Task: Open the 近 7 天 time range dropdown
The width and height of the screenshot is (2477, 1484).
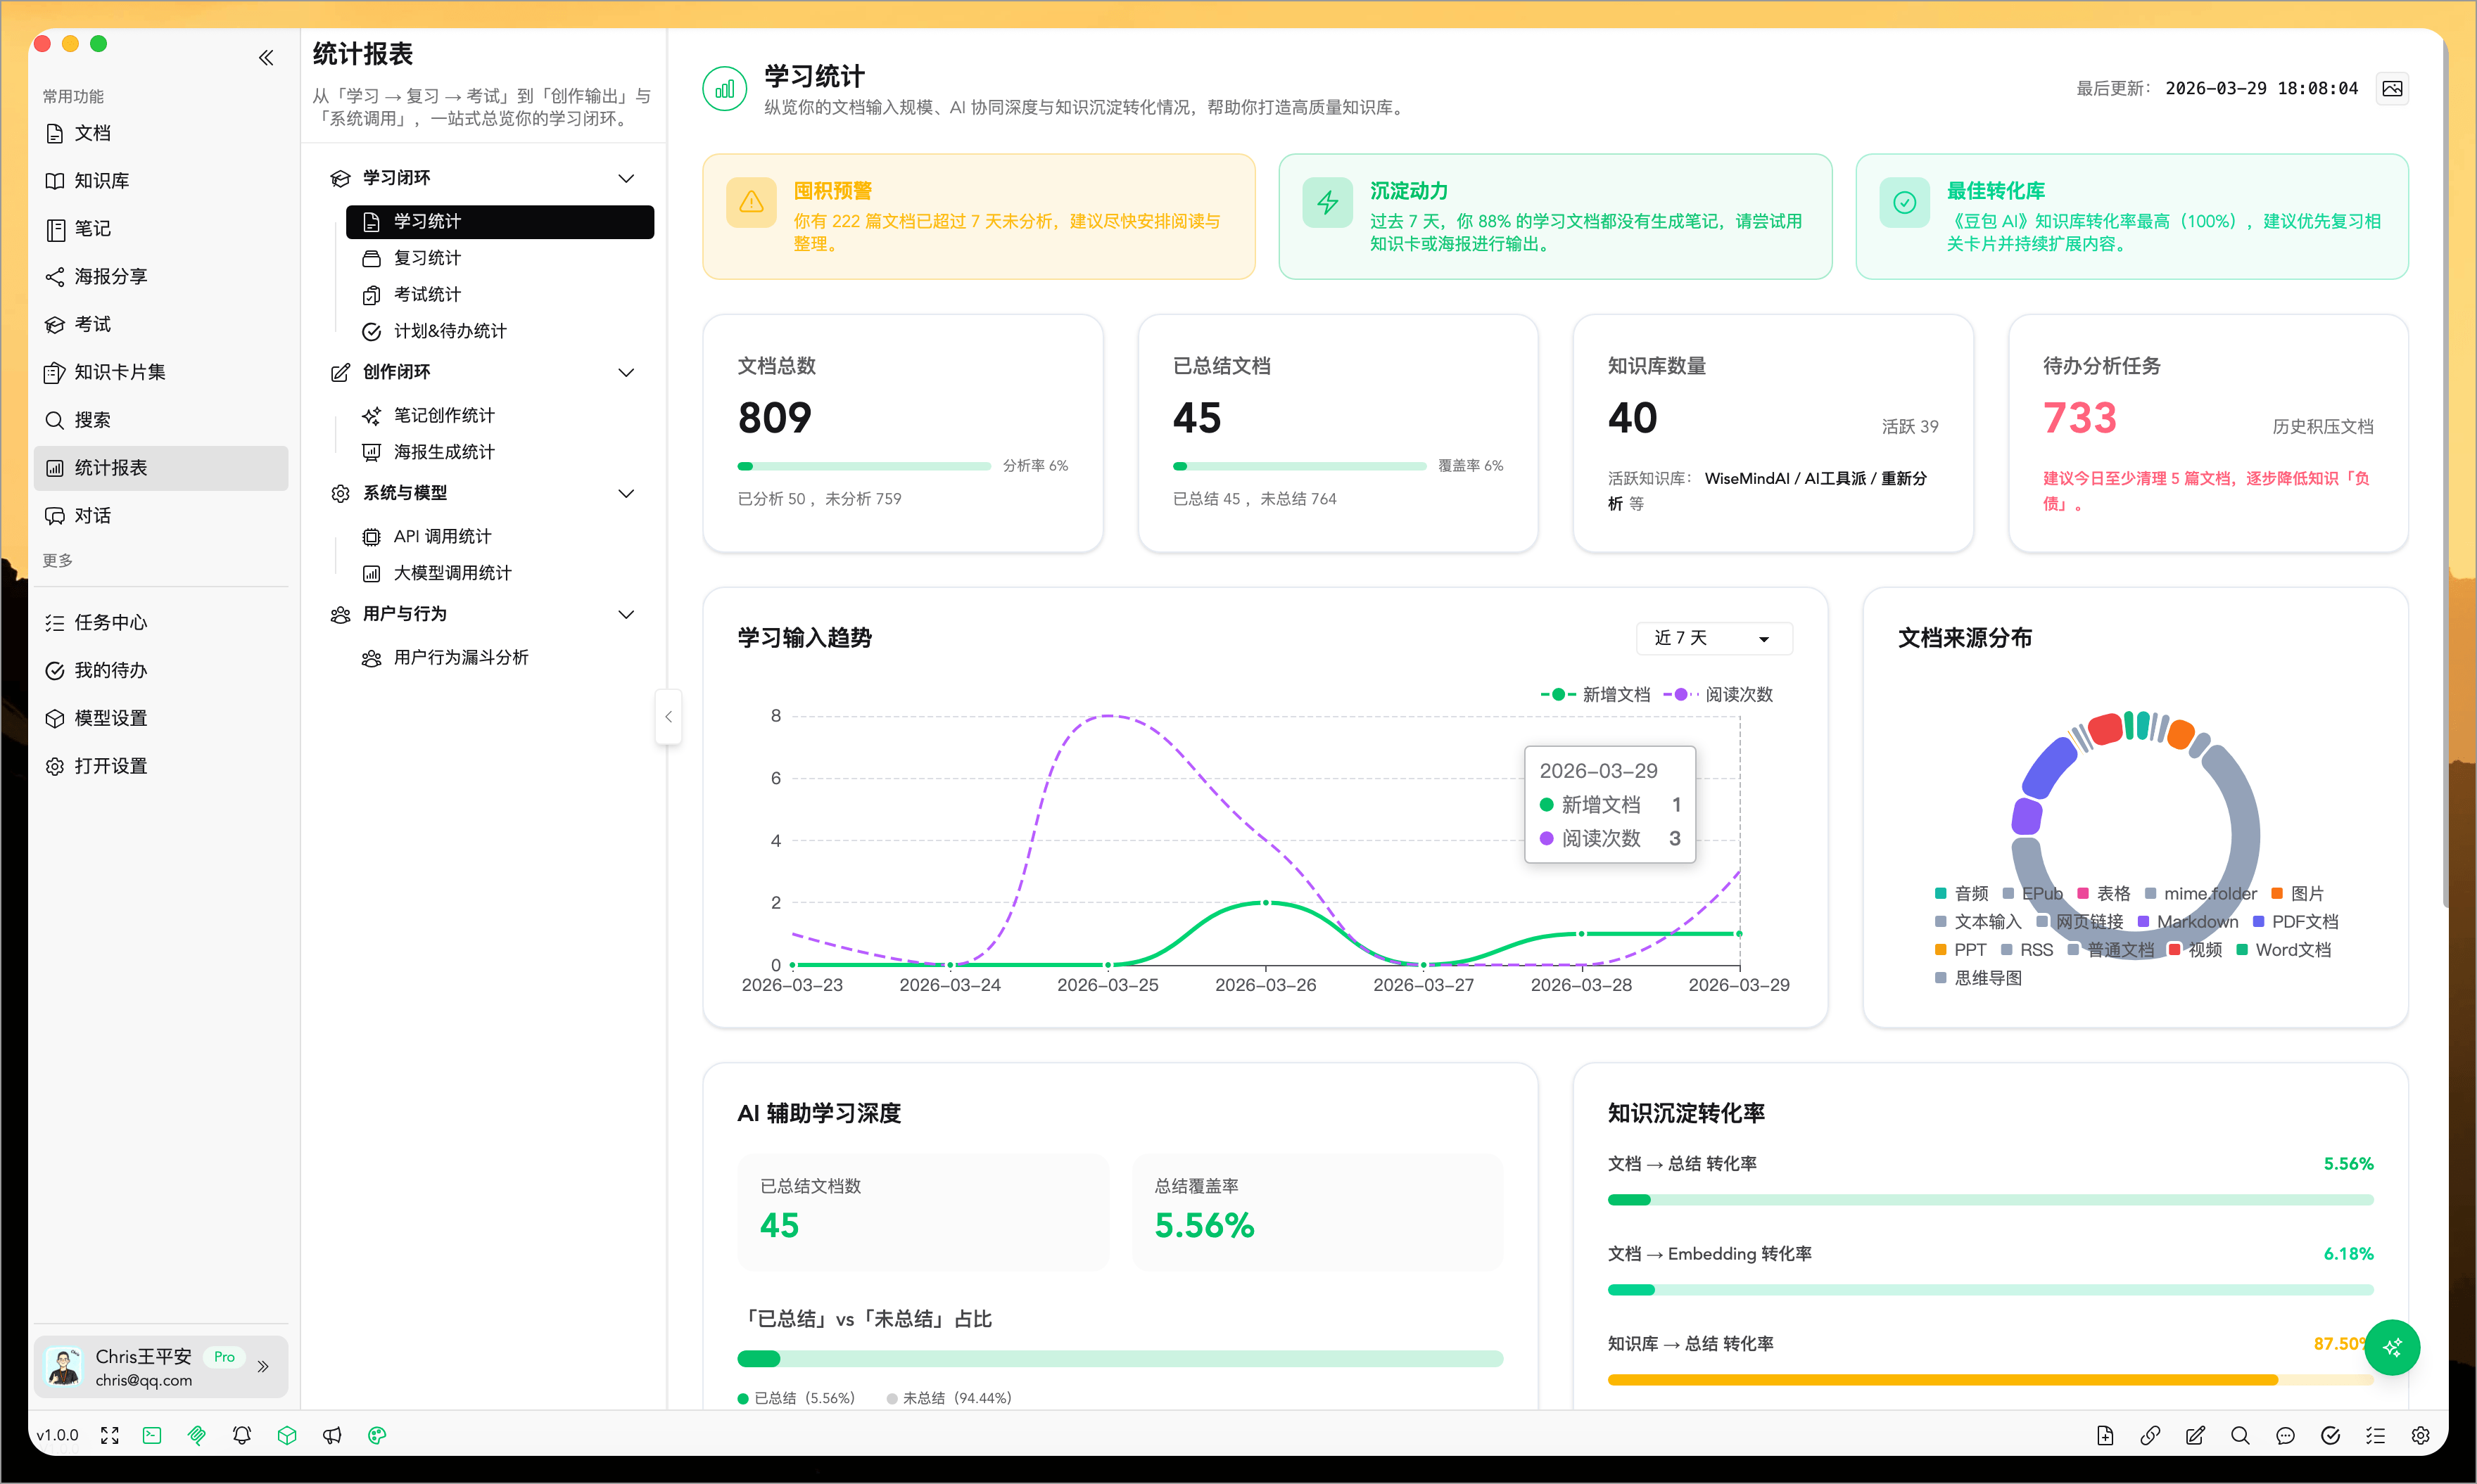Action: [x=1713, y=638]
